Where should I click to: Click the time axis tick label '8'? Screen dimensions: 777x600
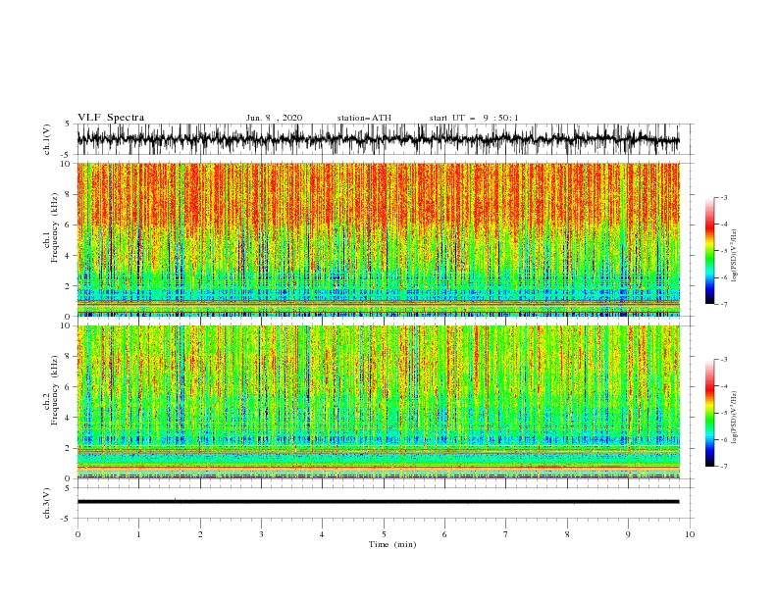pyautogui.click(x=567, y=534)
